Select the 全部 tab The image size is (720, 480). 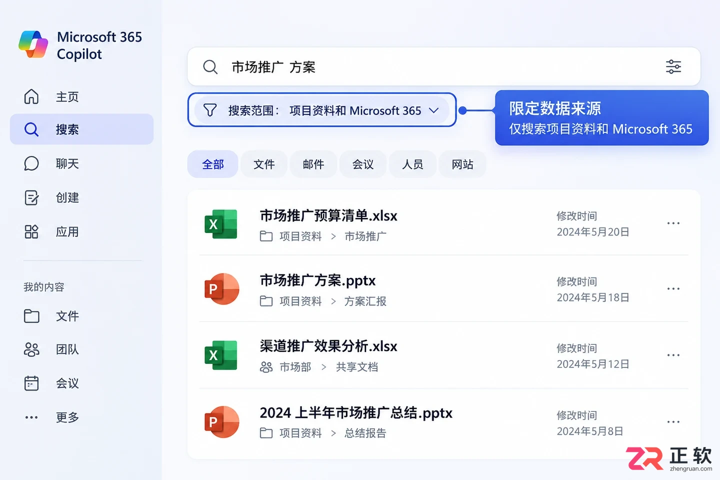tap(213, 164)
